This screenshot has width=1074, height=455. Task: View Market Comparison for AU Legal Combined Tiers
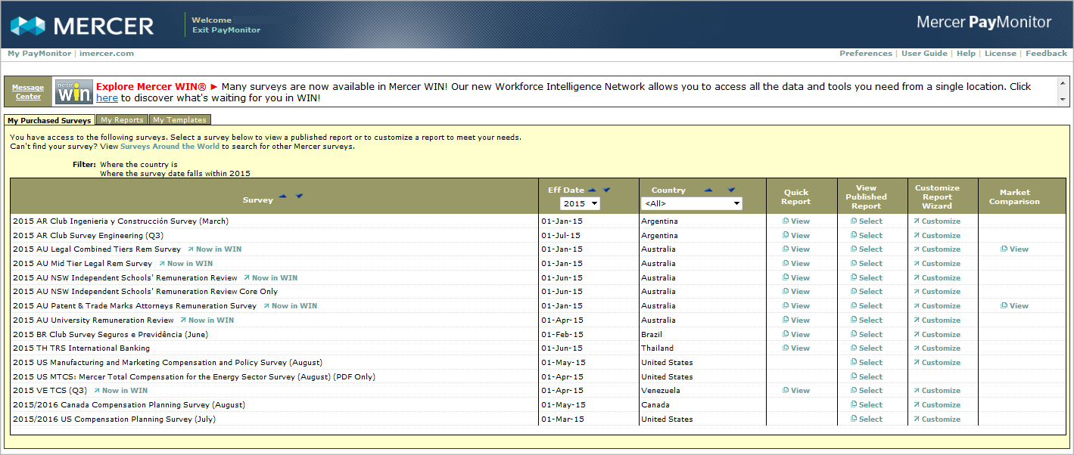click(x=1015, y=249)
